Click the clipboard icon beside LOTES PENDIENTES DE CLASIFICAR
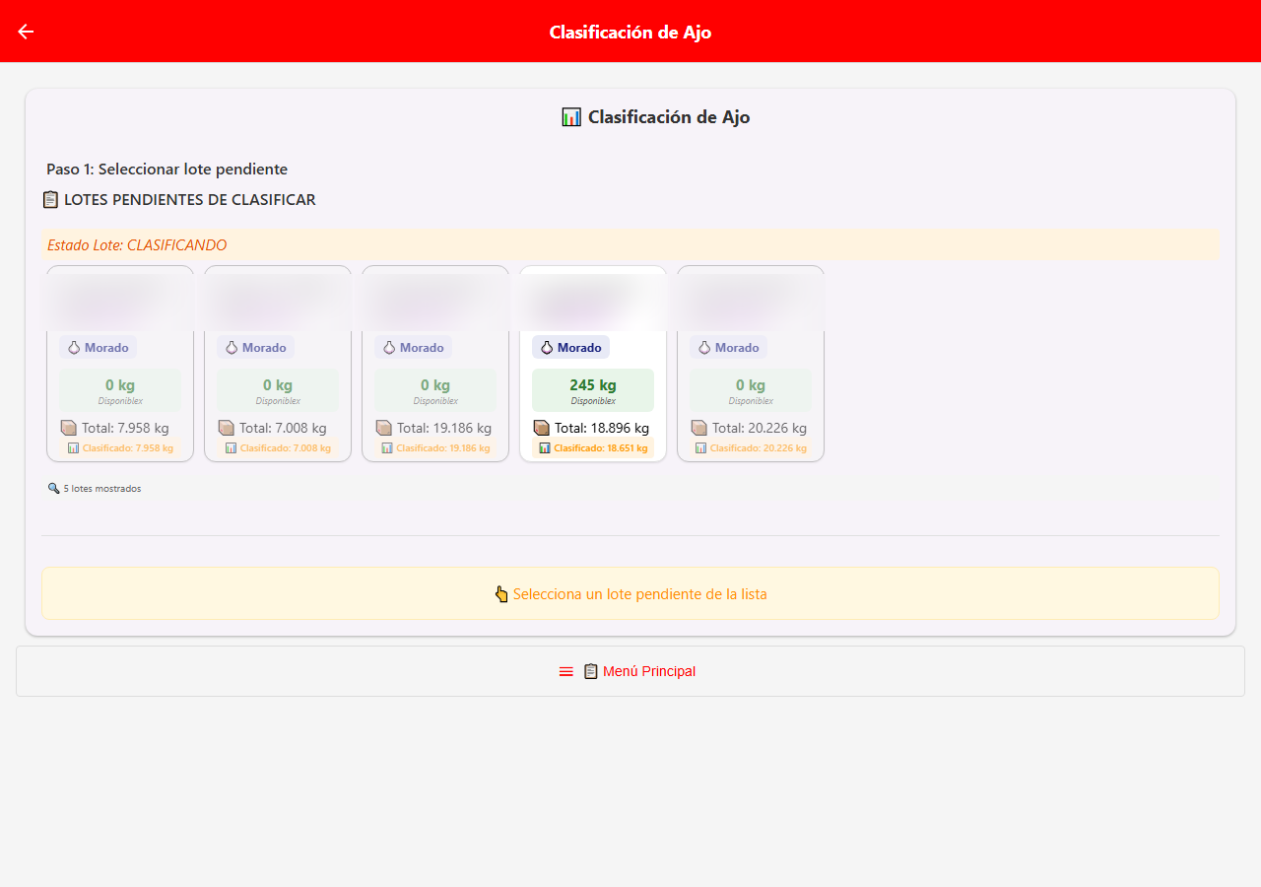1261x887 pixels. (51, 200)
